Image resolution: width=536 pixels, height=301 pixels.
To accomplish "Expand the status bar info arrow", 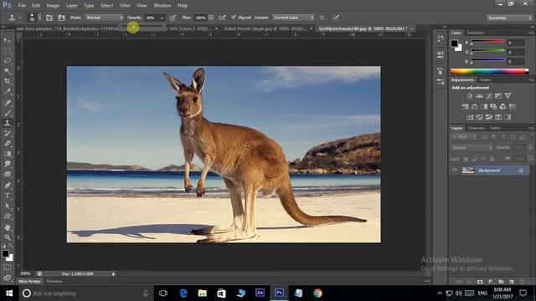I will point(114,273).
